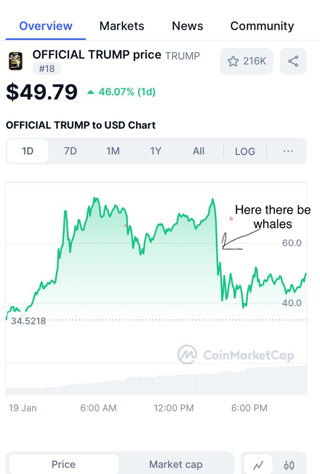This screenshot has width=320, height=474.
Task: Choose the All chart range
Action: click(x=199, y=151)
